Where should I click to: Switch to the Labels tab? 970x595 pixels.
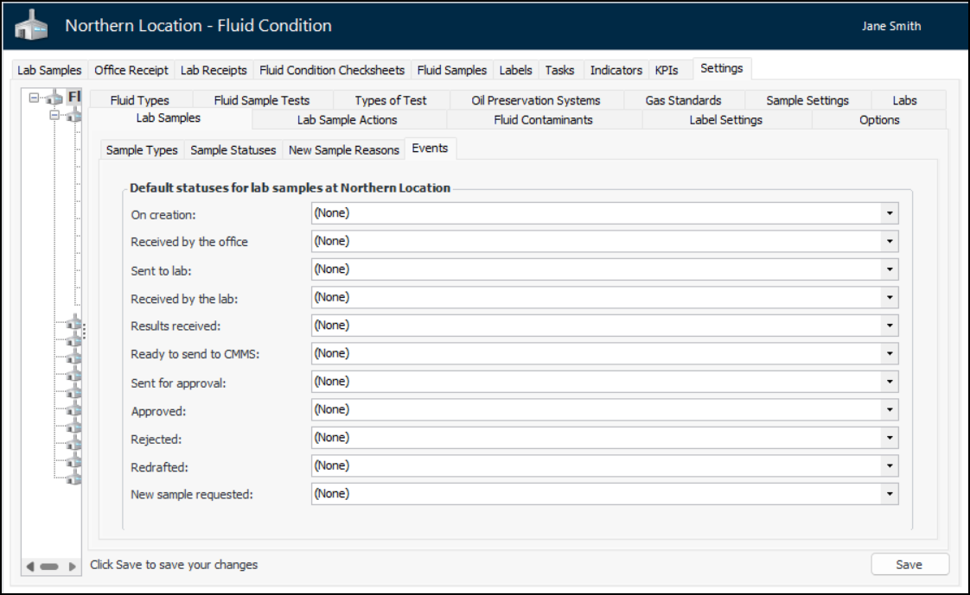[x=515, y=70]
